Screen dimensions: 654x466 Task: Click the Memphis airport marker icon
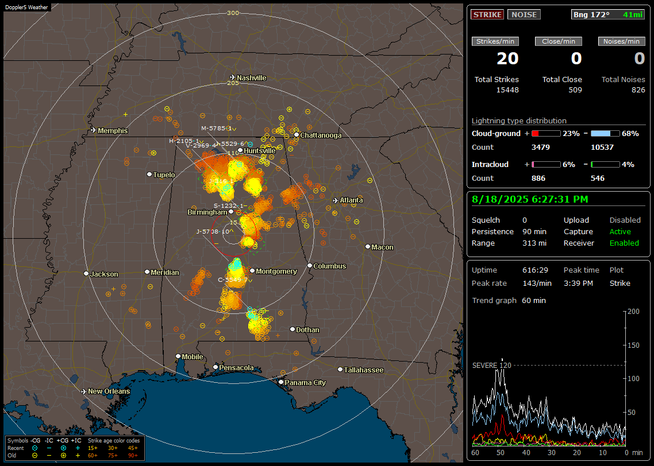point(94,130)
